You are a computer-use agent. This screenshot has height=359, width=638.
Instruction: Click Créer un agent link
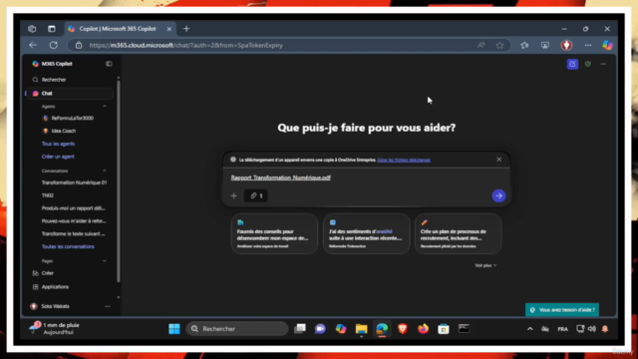pos(58,157)
